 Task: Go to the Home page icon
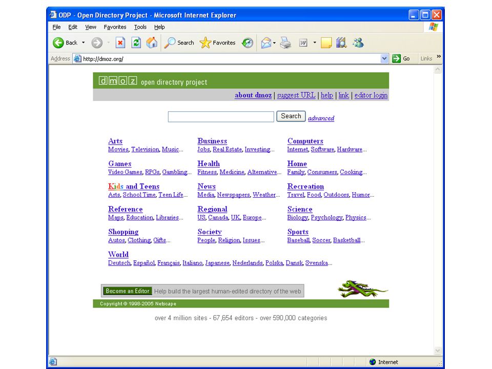click(152, 43)
